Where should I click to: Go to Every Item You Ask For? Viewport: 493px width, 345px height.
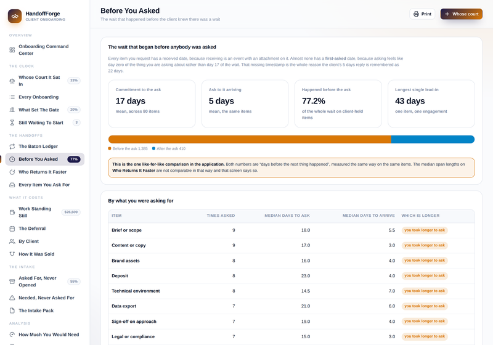point(44,185)
